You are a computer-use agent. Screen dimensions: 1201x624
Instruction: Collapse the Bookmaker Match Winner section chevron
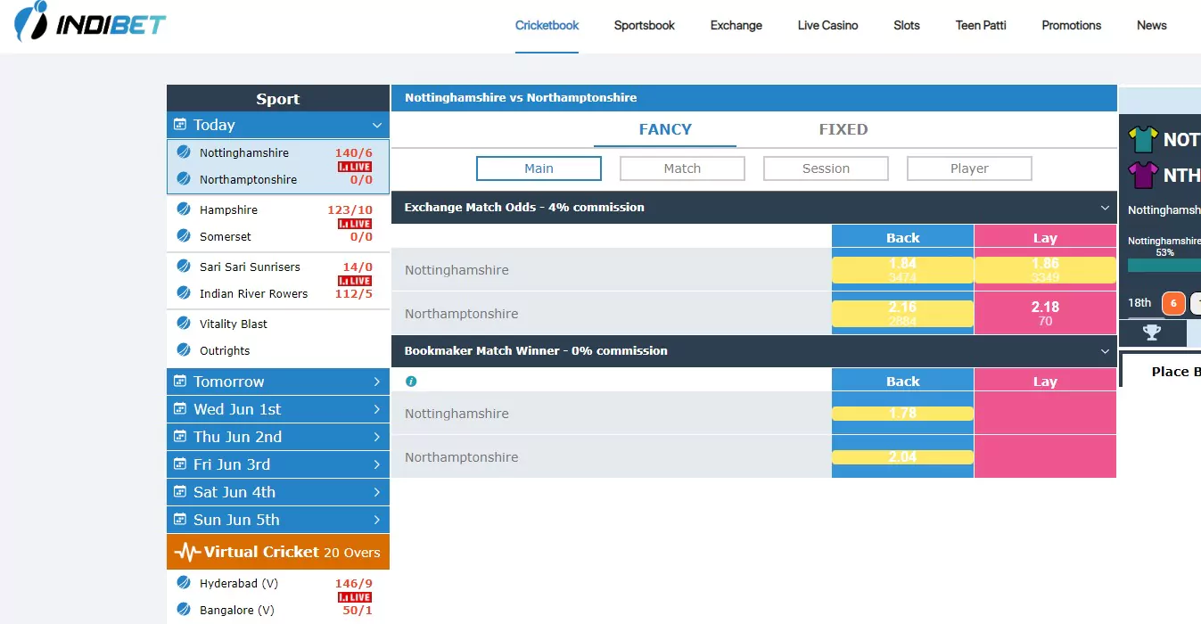point(1106,351)
